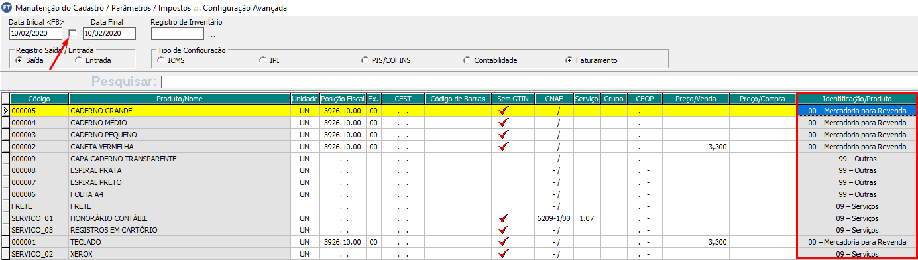The height and width of the screenshot is (260, 918).
Task: Select the FOLHA A4 name cell
Action: (180, 194)
